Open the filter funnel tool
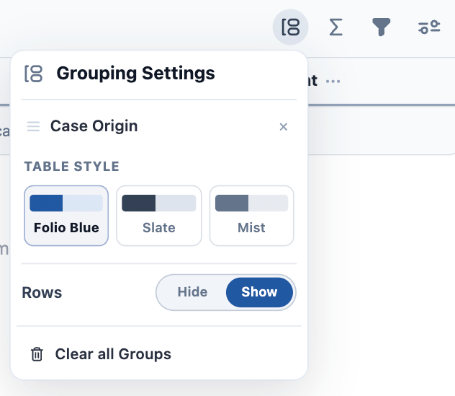Viewport: 455px width, 396px height. pyautogui.click(x=381, y=27)
